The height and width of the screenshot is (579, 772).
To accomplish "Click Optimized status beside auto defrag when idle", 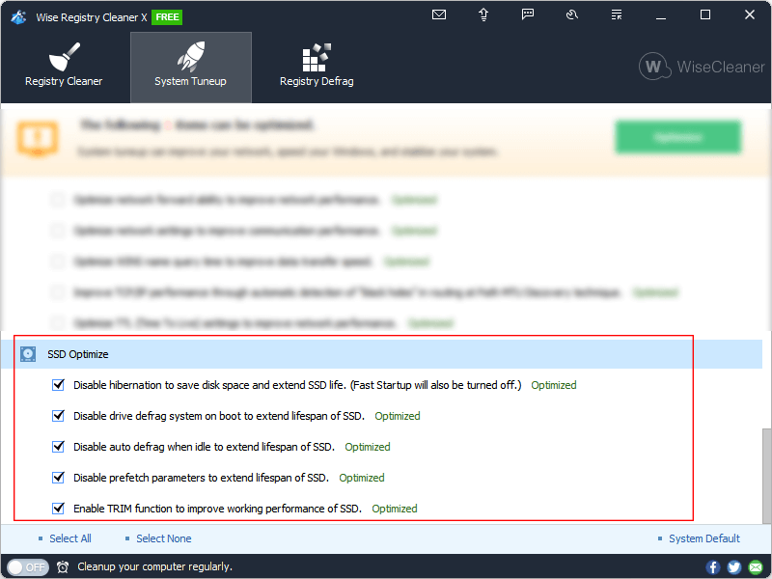I will click(x=368, y=447).
